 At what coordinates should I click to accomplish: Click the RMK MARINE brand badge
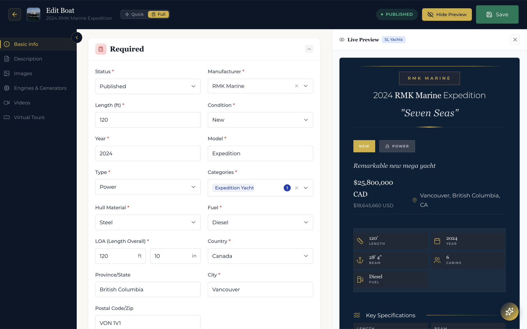point(429,78)
